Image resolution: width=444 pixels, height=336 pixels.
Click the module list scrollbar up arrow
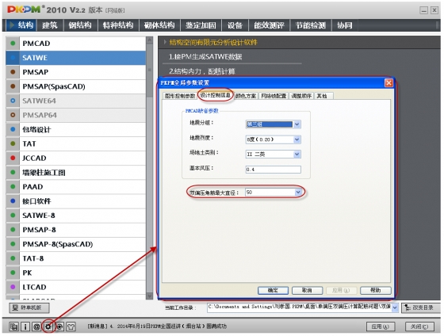point(150,40)
